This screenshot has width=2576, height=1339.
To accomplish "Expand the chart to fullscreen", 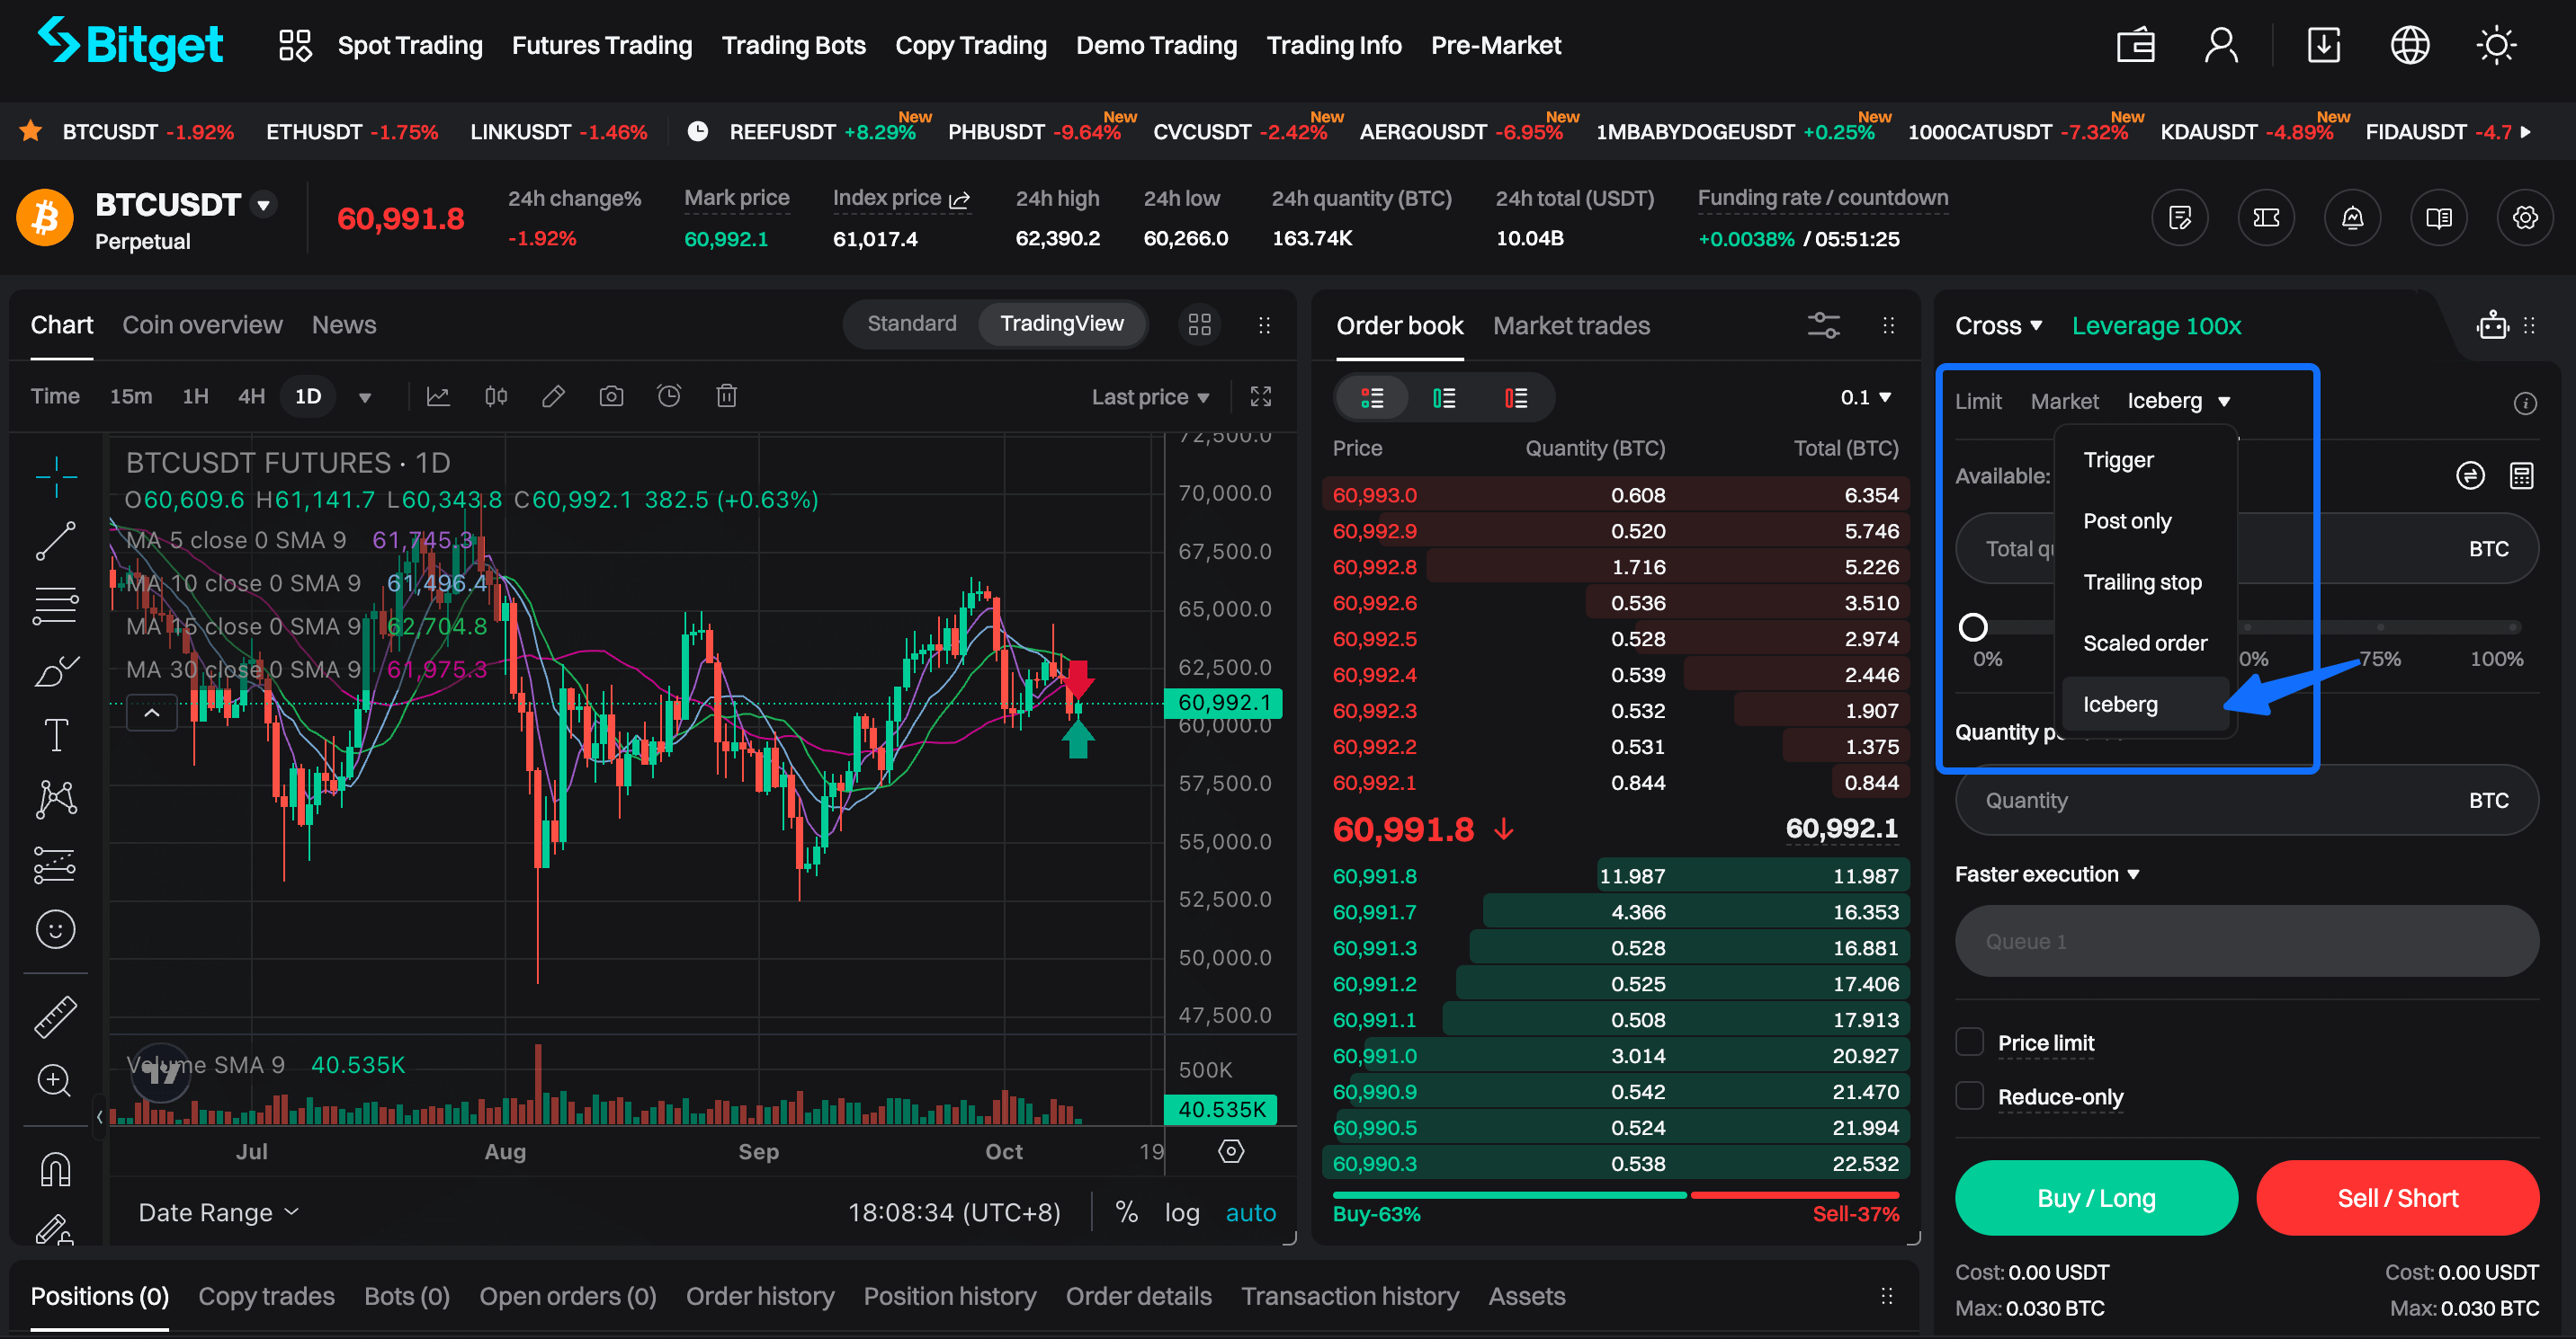I will (x=1261, y=396).
